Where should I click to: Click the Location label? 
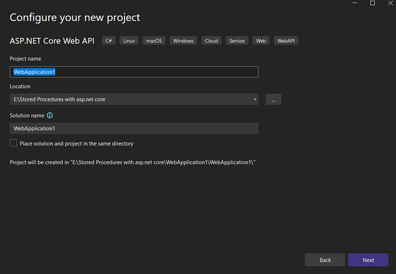point(20,86)
